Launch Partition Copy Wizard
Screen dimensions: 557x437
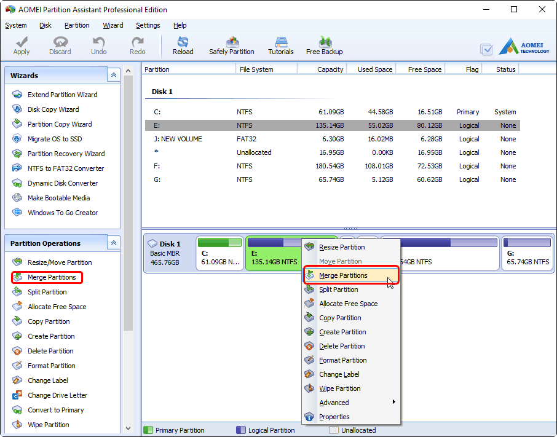(x=52, y=124)
